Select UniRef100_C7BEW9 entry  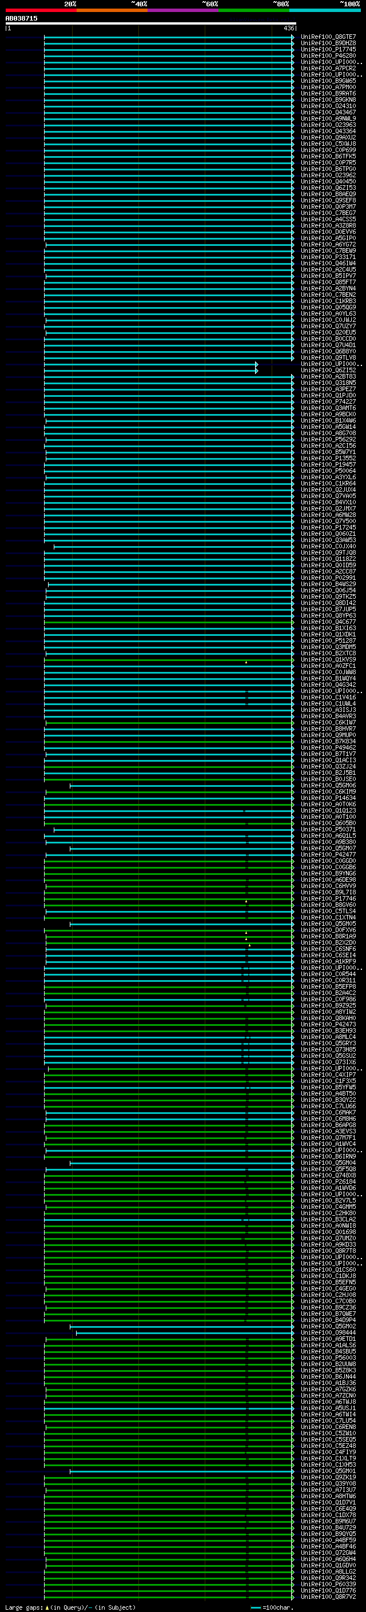click(328, 251)
